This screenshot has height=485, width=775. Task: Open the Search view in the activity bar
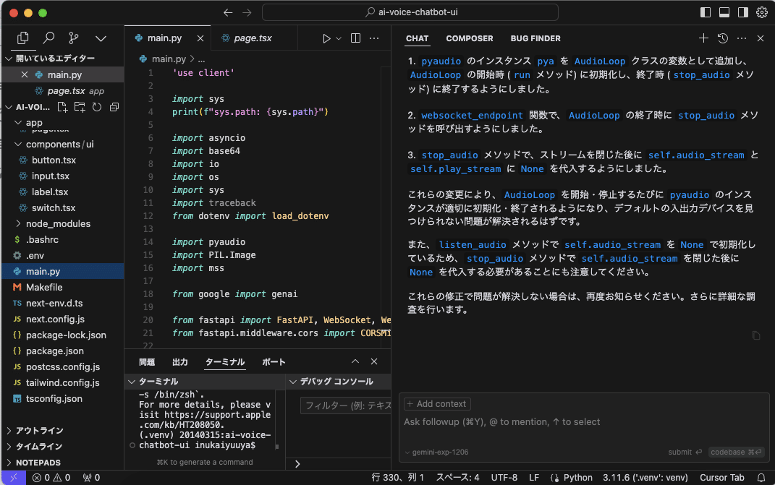pyautogui.click(x=48, y=38)
